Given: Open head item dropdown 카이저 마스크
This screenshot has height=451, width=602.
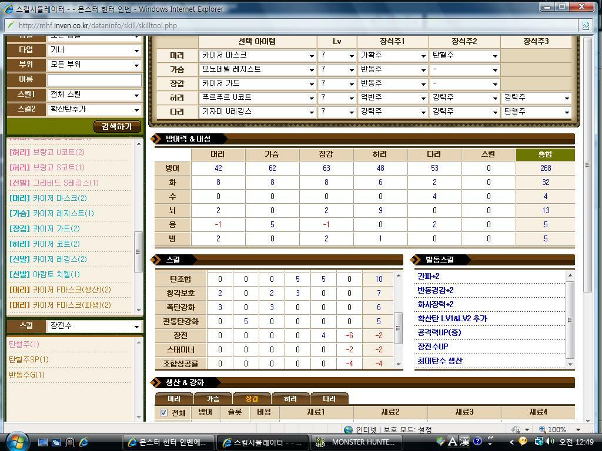Looking at the screenshot, I should [x=257, y=55].
